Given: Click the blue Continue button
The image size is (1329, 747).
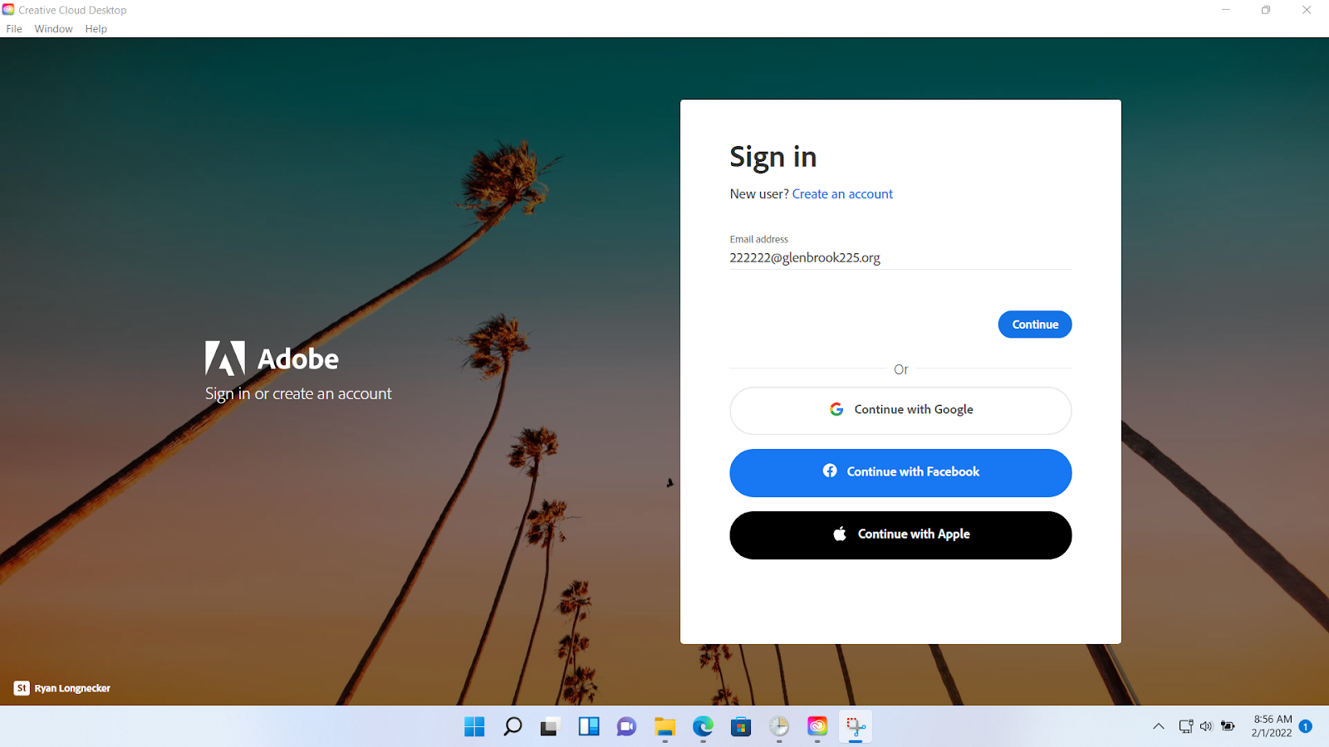Looking at the screenshot, I should click(1035, 325).
